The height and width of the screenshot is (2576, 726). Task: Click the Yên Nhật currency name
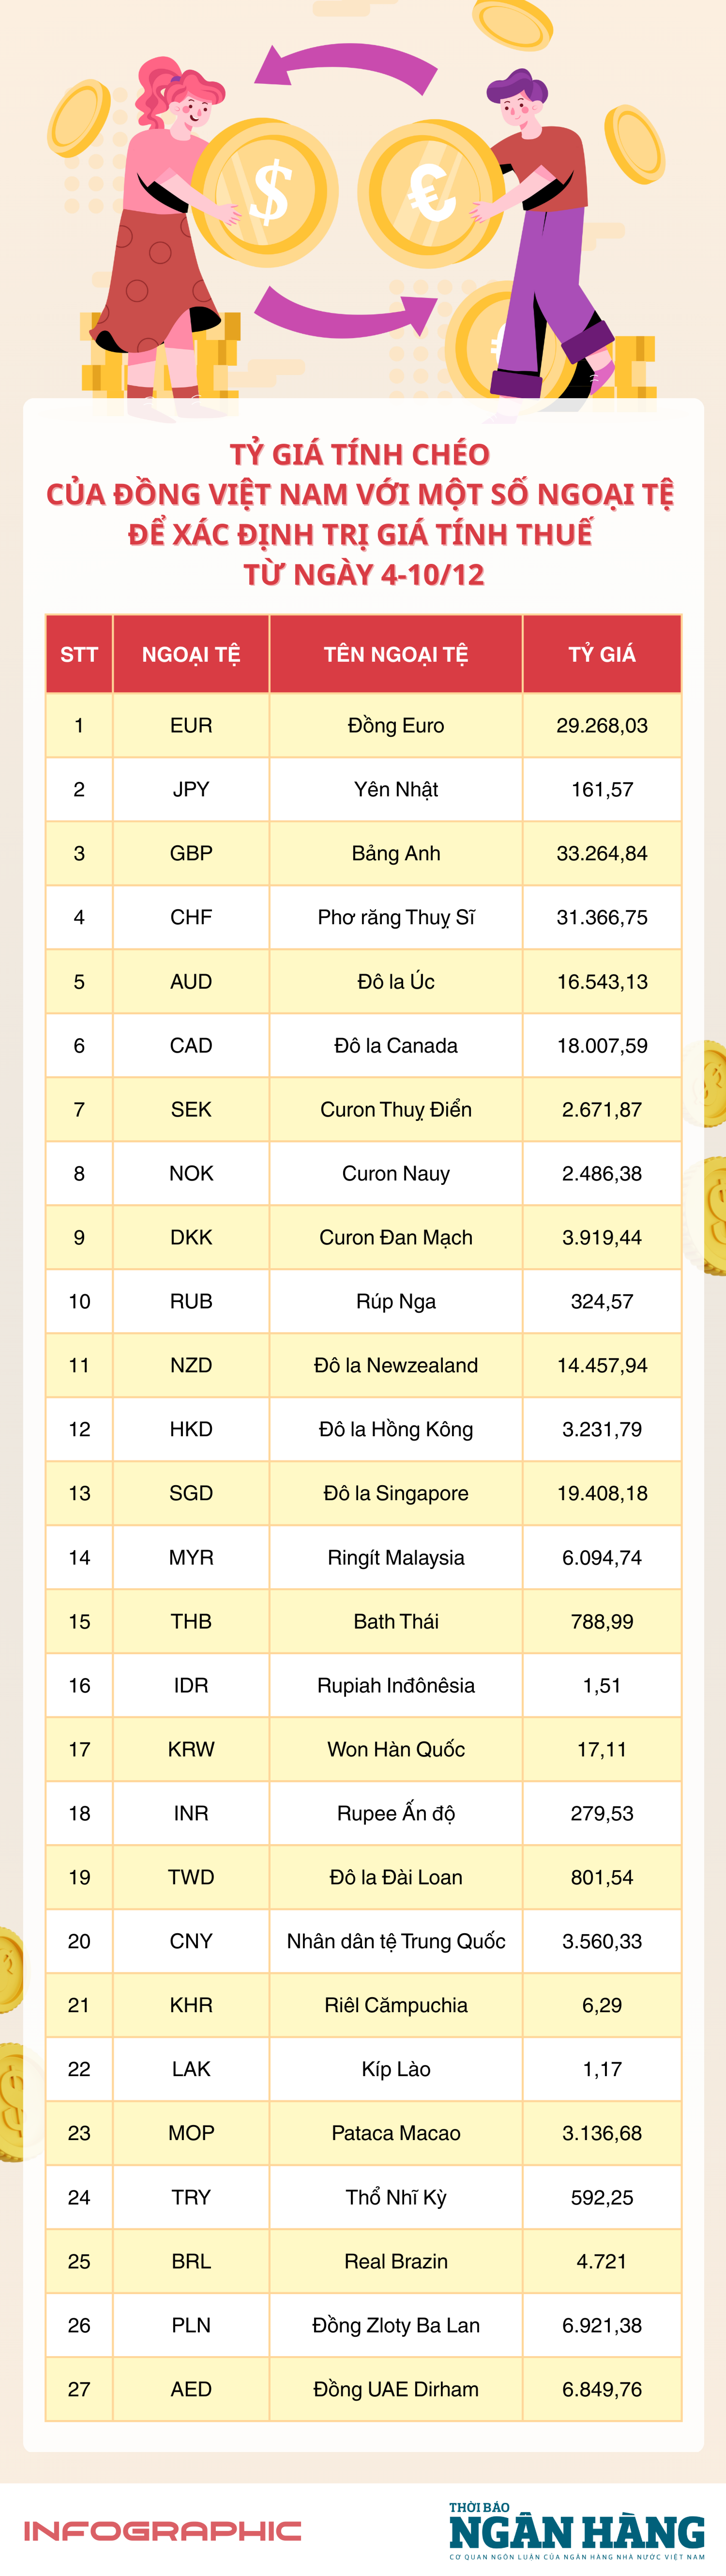pyautogui.click(x=395, y=789)
